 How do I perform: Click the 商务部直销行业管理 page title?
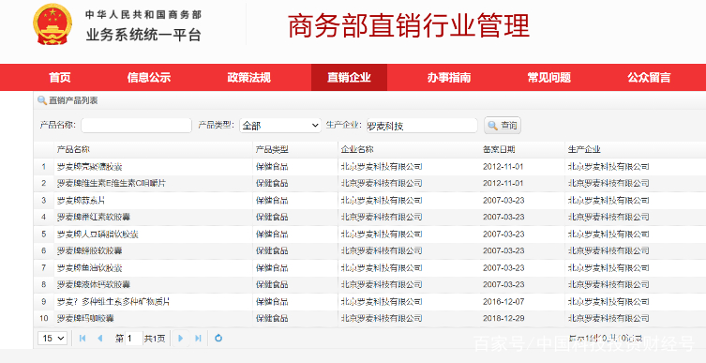click(x=409, y=25)
